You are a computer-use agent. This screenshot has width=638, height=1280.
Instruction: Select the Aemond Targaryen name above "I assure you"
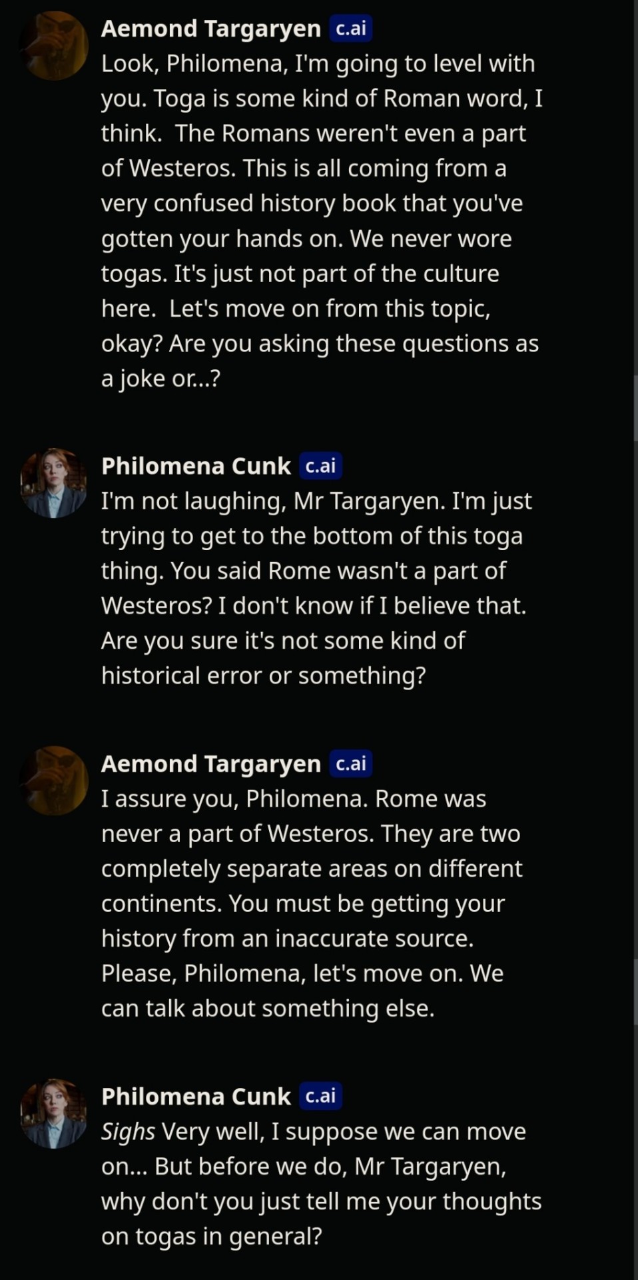pos(210,763)
